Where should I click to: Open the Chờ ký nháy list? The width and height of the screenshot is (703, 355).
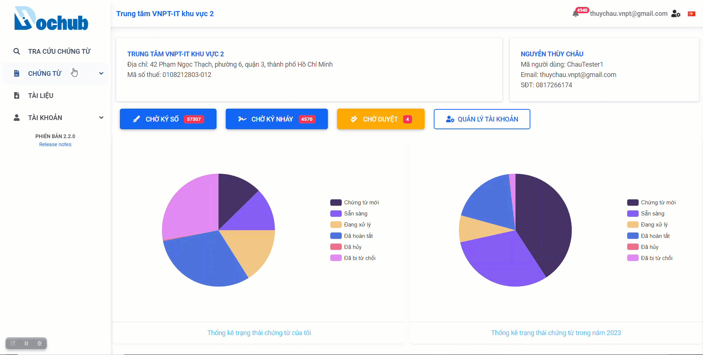click(277, 119)
